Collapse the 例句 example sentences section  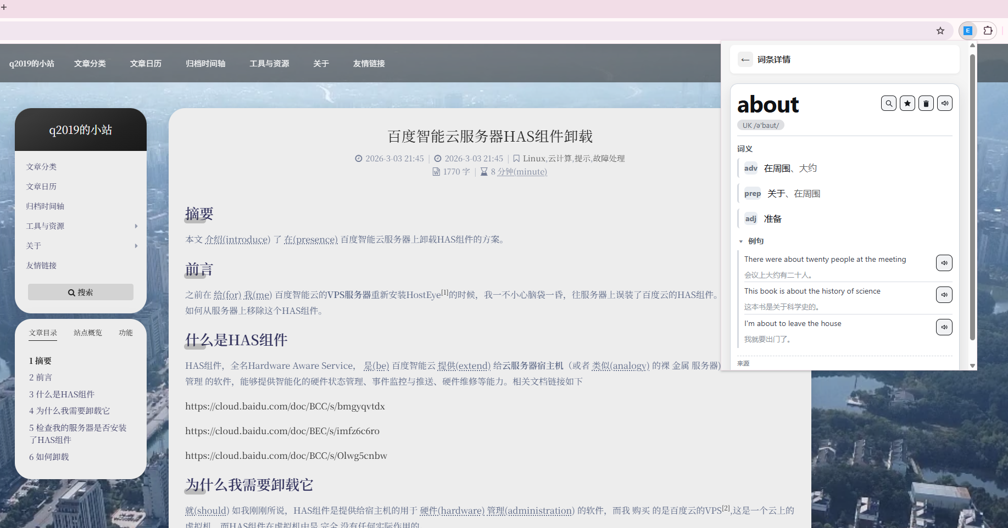click(741, 241)
